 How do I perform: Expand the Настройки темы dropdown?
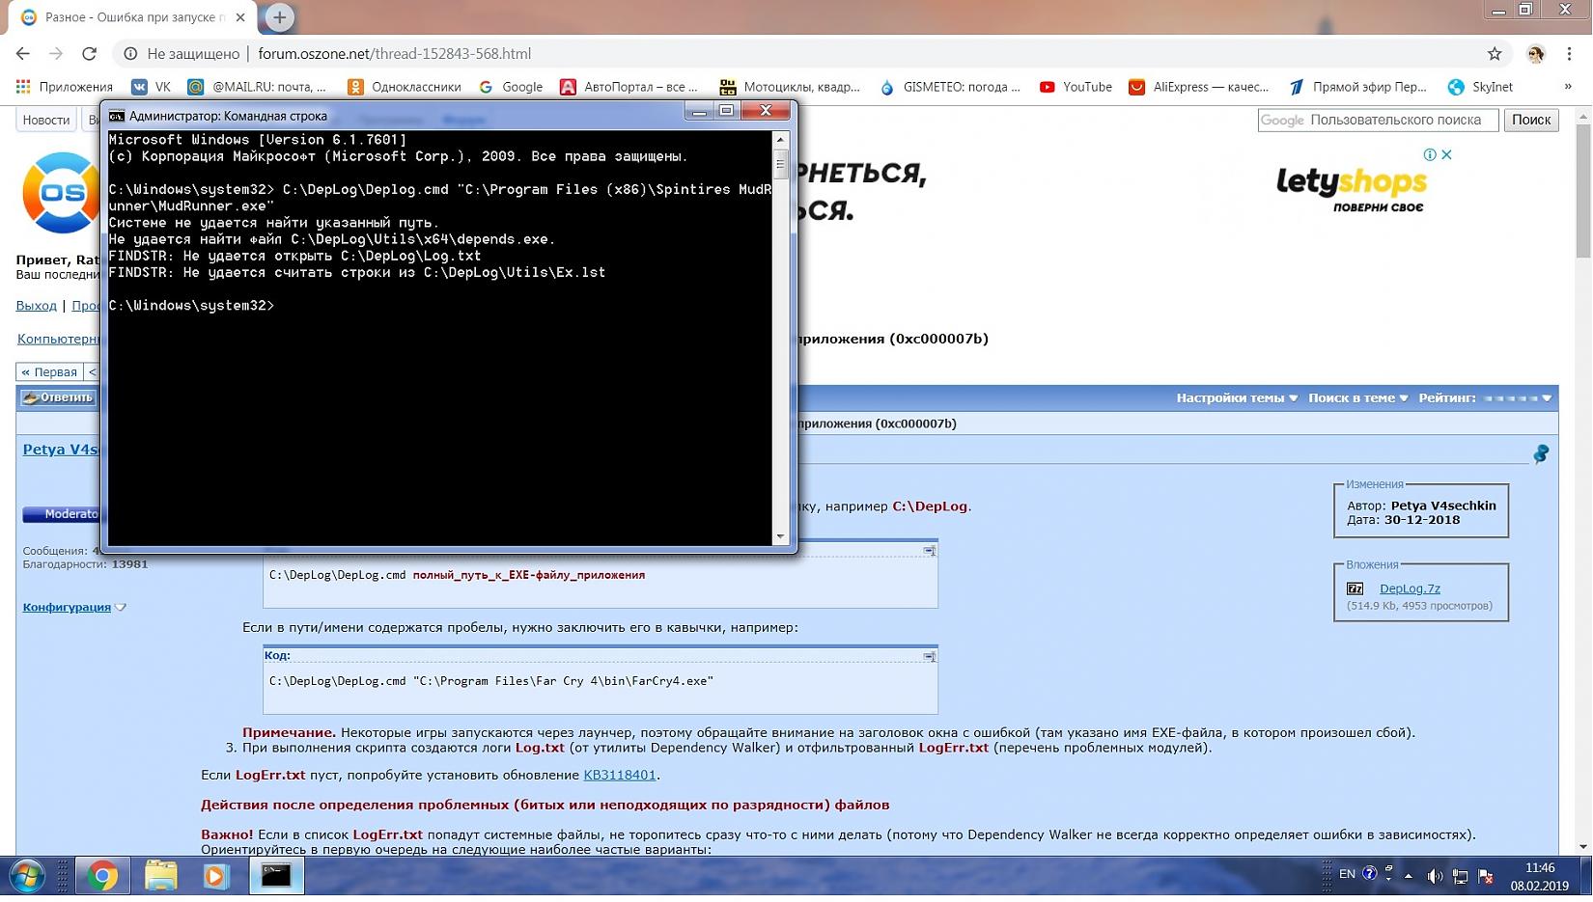(x=1236, y=398)
